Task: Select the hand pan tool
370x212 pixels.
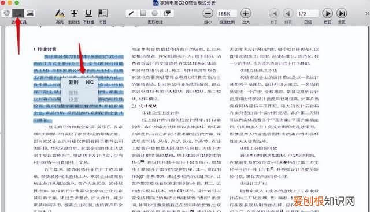Action: 6,13
